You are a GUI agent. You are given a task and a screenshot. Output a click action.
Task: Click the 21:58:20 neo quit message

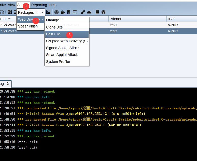click(x=19, y=148)
